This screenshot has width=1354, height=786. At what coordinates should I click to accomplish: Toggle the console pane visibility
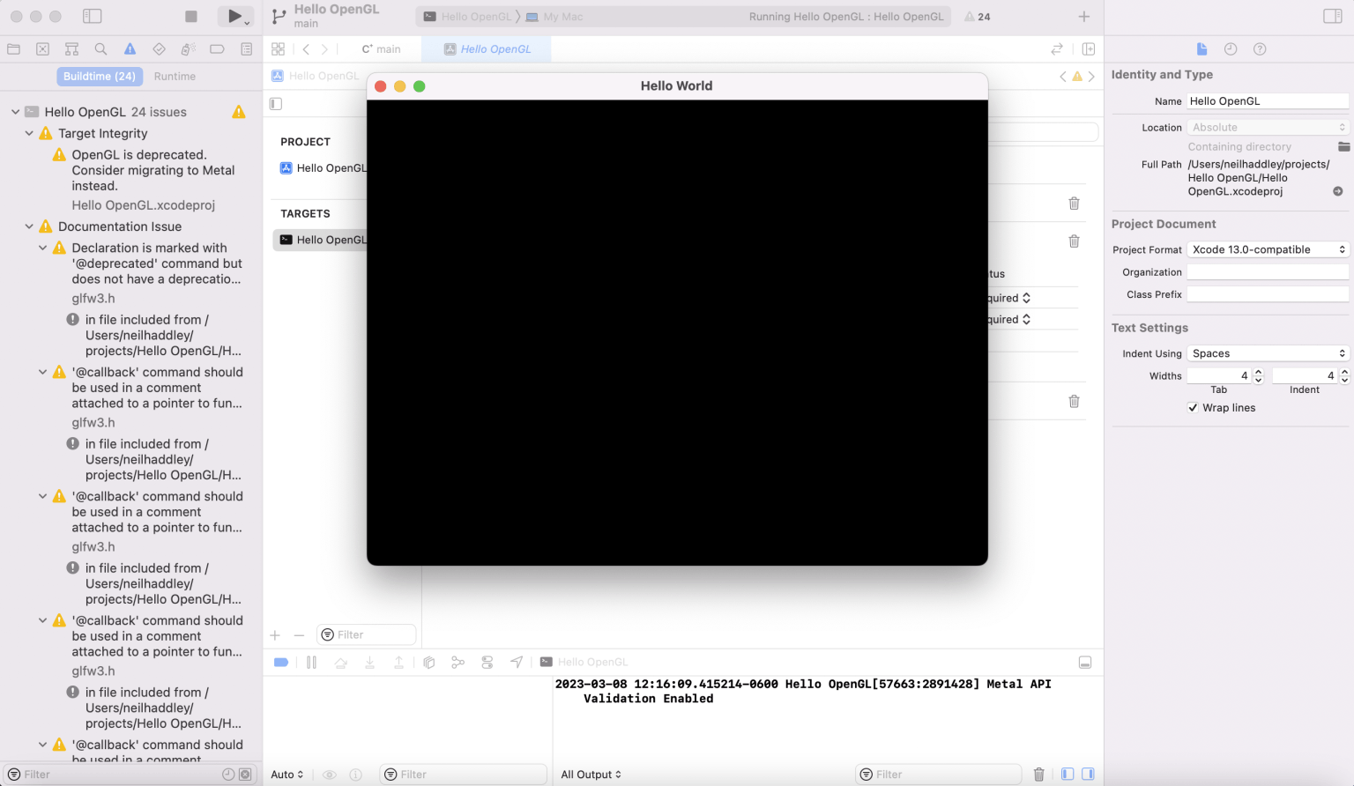[x=1089, y=775]
